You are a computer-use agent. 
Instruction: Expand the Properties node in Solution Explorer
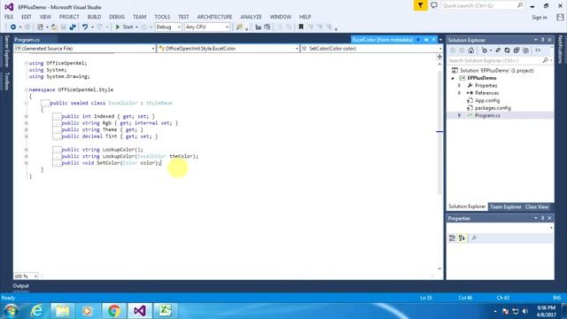click(460, 86)
